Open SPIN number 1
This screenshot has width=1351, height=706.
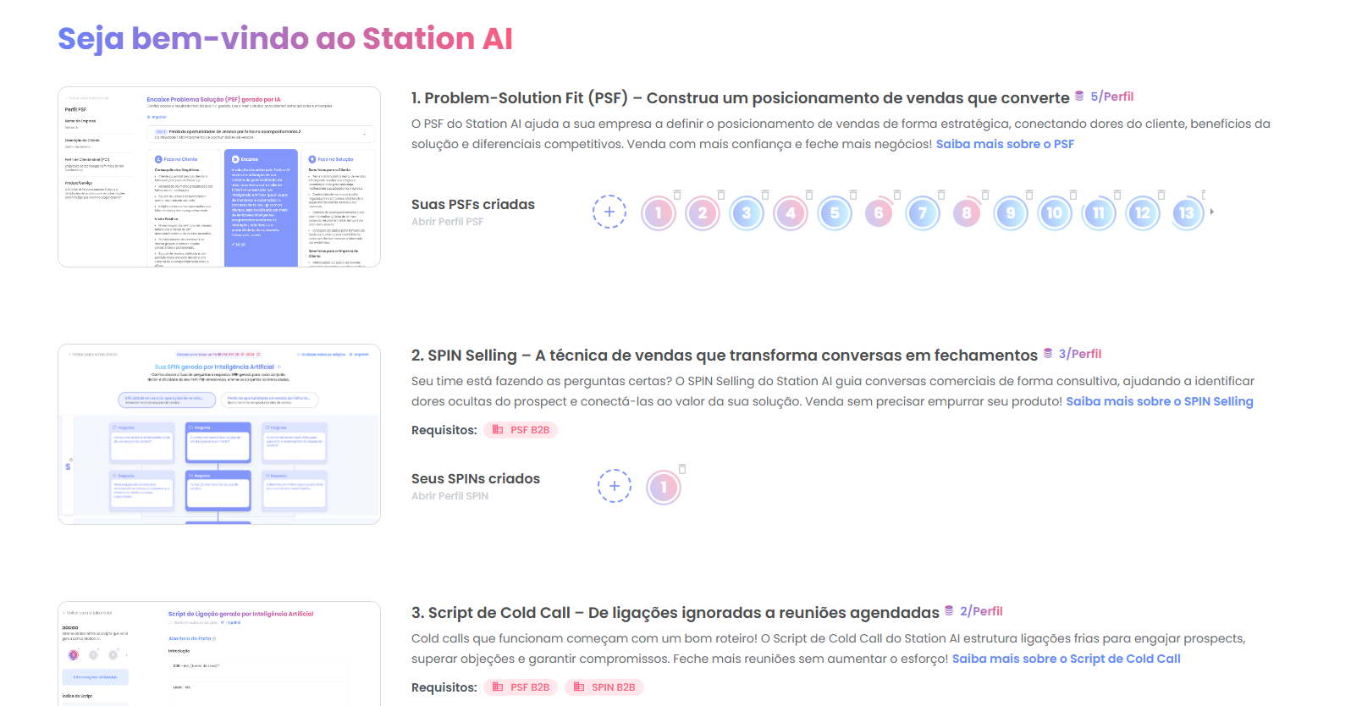click(x=664, y=488)
